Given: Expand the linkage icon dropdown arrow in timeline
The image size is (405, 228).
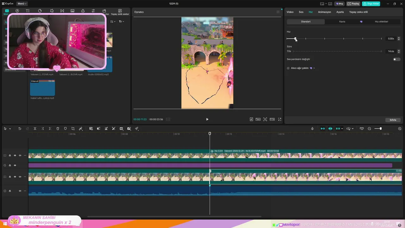Looking at the screenshot, I should click(342, 129).
